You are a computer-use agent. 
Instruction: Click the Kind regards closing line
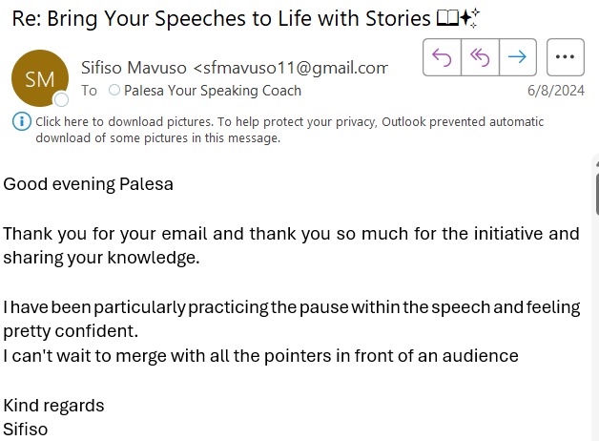click(x=53, y=406)
